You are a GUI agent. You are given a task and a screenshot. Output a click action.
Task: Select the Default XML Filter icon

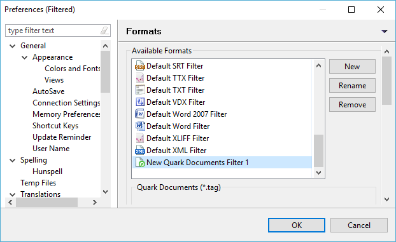139,151
